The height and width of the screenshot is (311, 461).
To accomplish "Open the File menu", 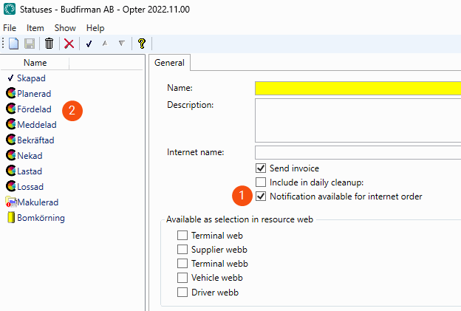I will 10,28.
